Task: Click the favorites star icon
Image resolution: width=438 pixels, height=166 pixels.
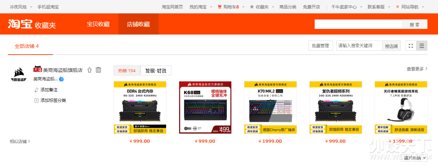Action: click(x=252, y=7)
